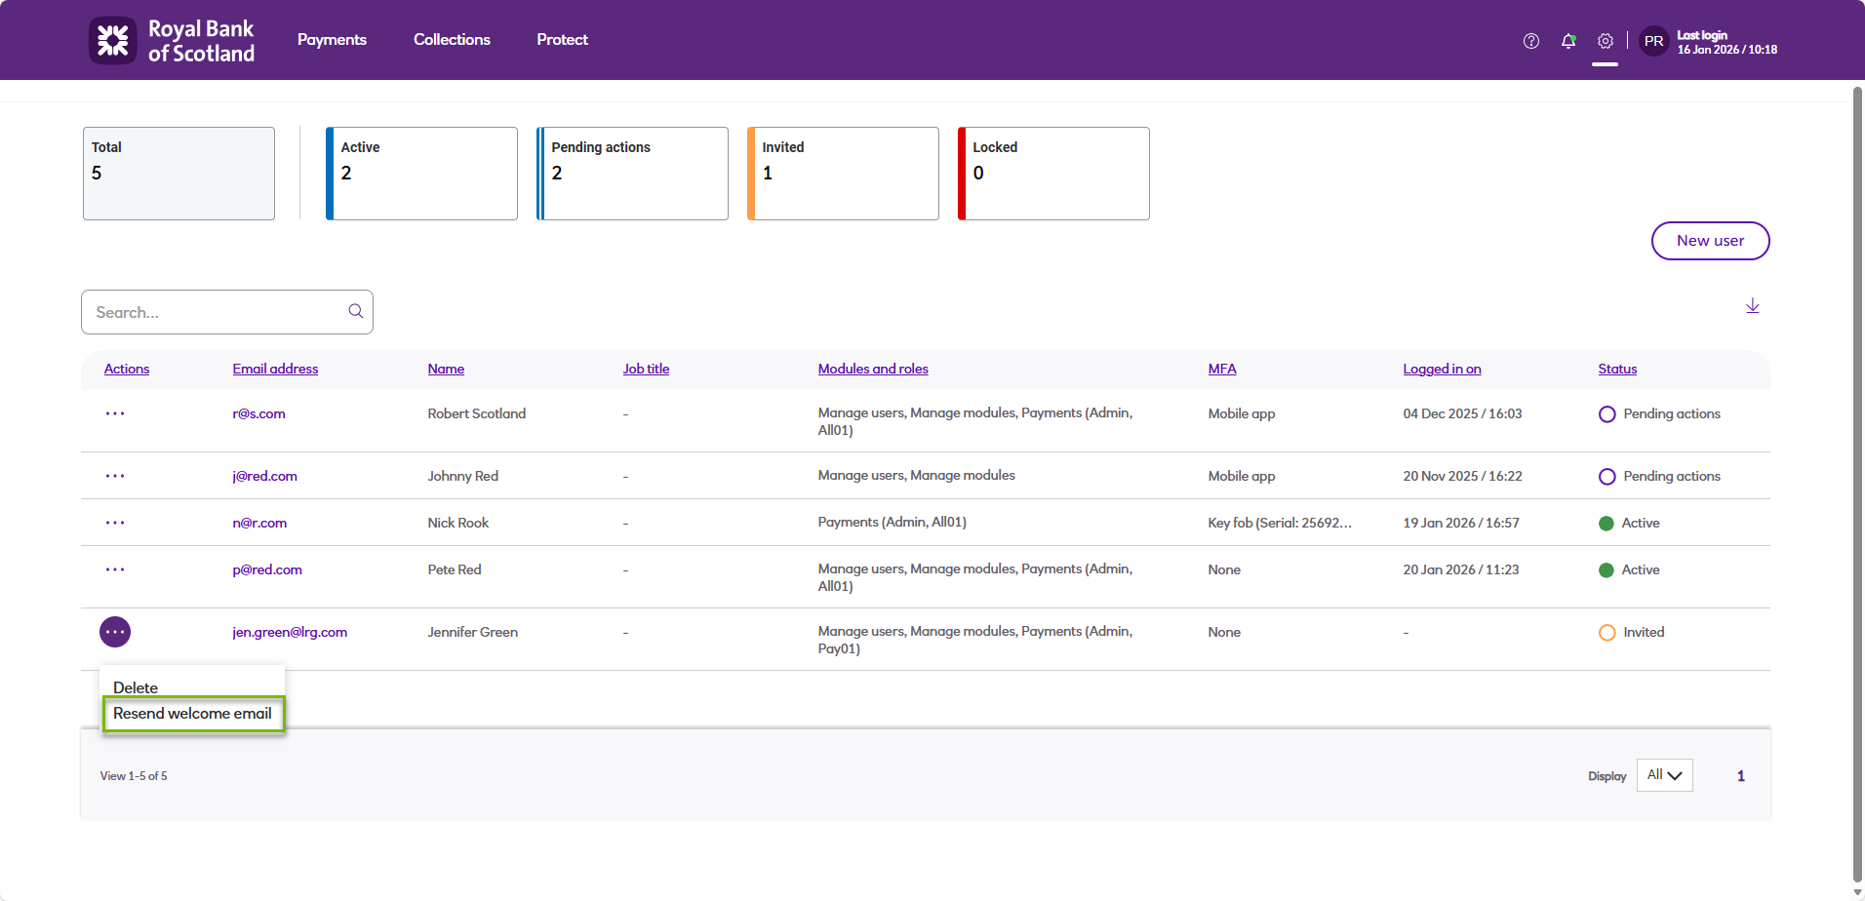Sort table by Modules and roles column
This screenshot has width=1865, height=901.
(x=873, y=369)
